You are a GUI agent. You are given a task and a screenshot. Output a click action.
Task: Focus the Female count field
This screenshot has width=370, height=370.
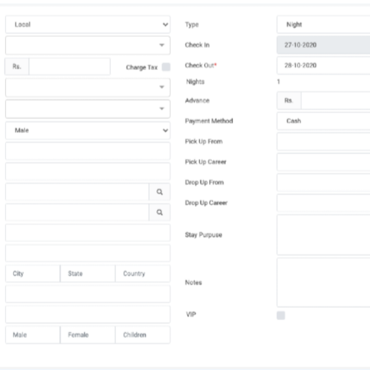click(88, 335)
